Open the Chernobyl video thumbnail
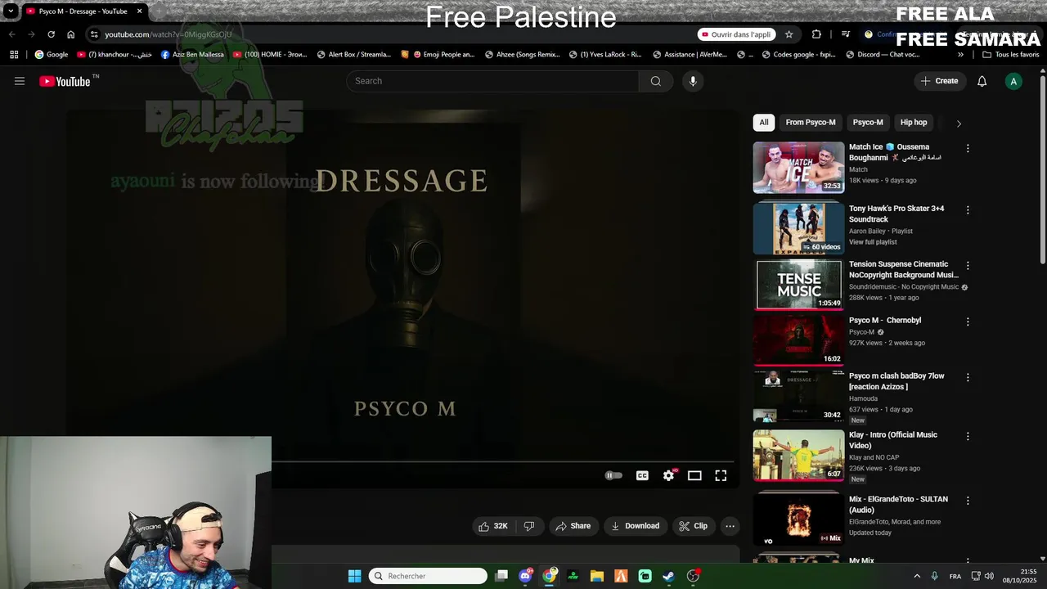1047x589 pixels. click(798, 340)
